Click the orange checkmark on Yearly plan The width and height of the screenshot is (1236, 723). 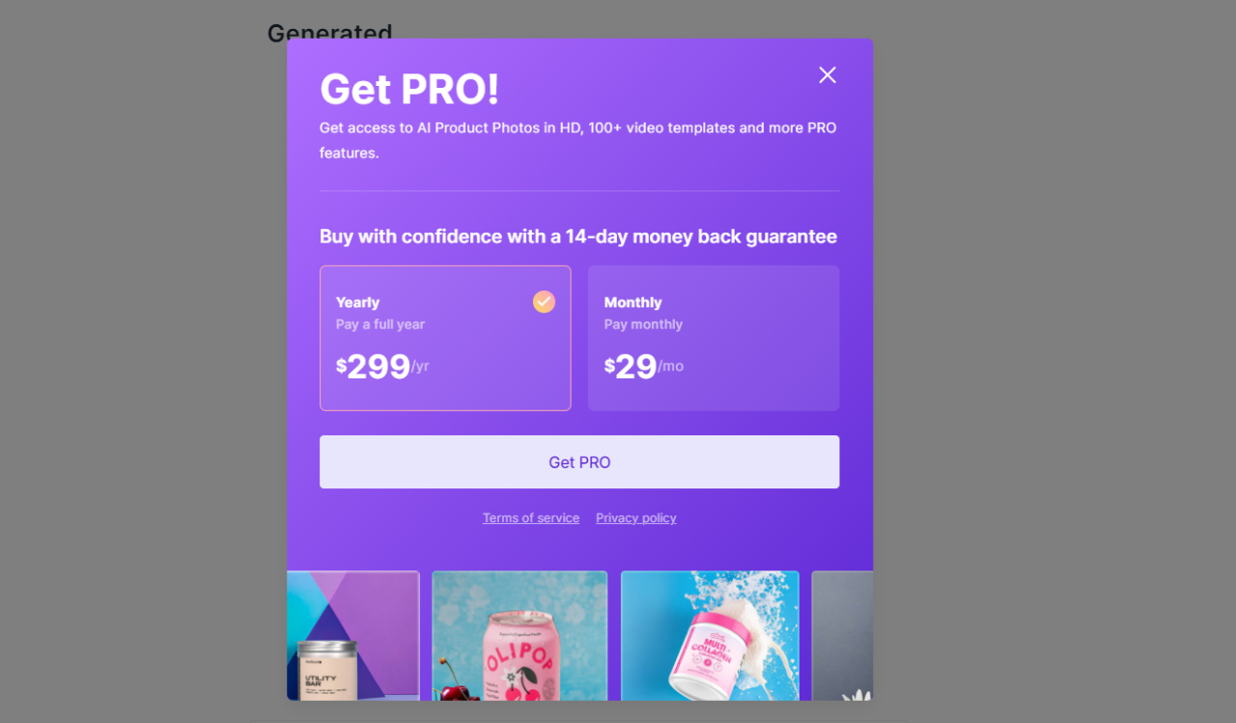(544, 302)
